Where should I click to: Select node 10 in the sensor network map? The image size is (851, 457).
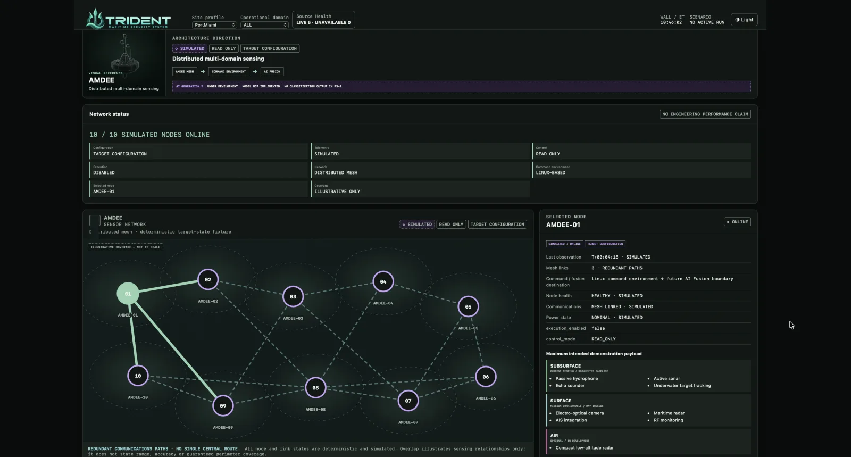pos(138,376)
